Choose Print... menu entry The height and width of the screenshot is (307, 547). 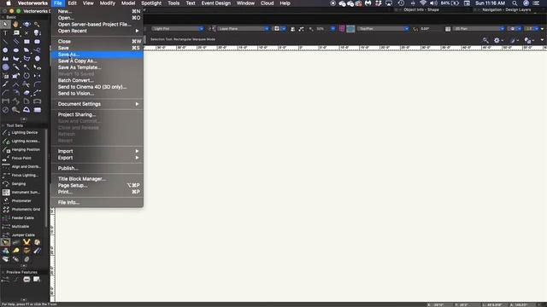click(x=97, y=192)
